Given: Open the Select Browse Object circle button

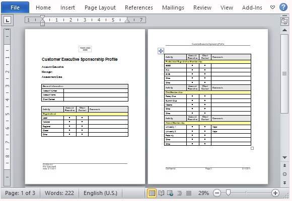Looking at the screenshot, I should coord(284,174).
